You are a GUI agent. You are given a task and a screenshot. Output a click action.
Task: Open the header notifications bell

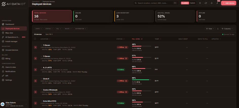[212, 3]
